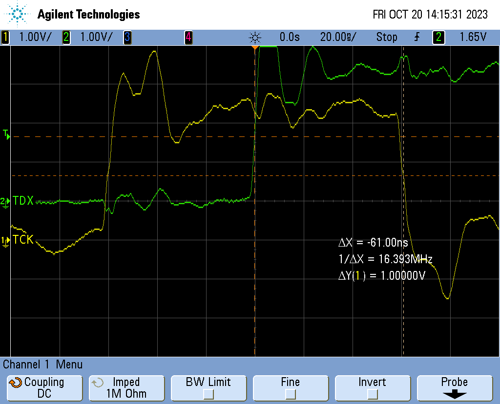Select the blue channel 3 indicator
The width and height of the screenshot is (500, 404).
(127, 37)
